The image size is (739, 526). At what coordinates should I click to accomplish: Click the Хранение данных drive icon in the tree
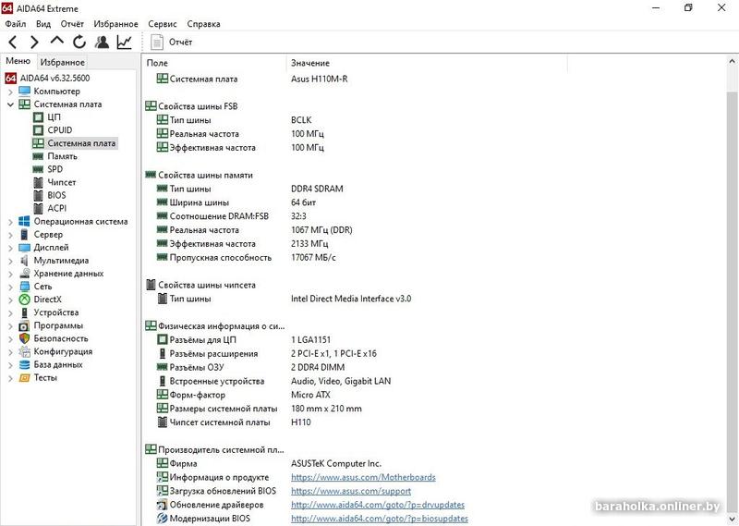tap(25, 273)
